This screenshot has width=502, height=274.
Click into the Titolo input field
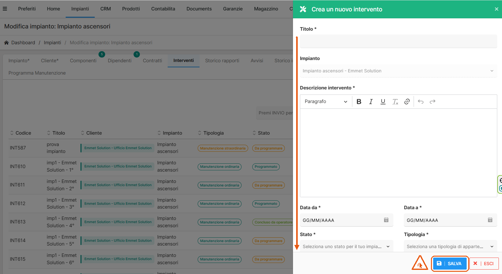click(x=398, y=41)
